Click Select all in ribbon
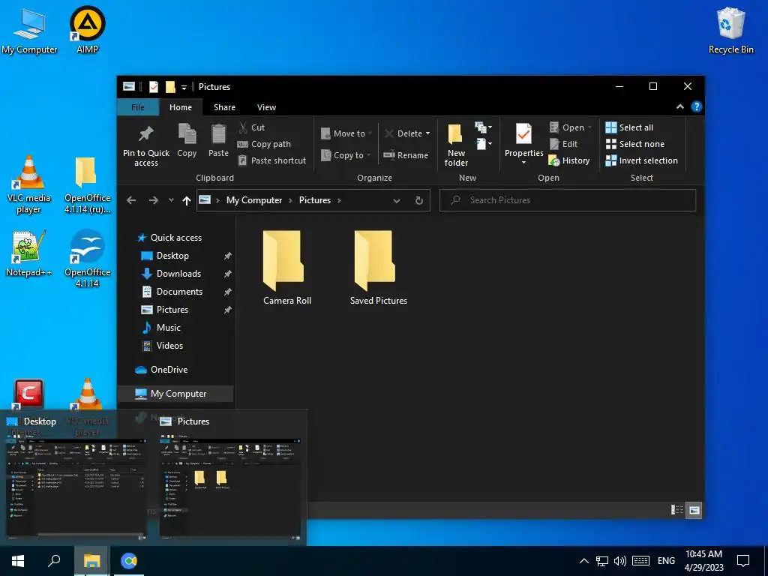The width and height of the screenshot is (768, 576). click(x=629, y=127)
